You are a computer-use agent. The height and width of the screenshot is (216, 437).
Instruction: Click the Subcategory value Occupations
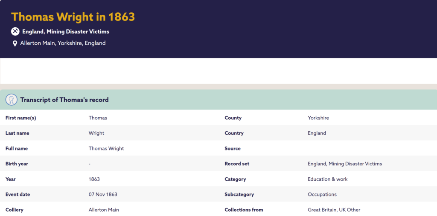(322, 194)
